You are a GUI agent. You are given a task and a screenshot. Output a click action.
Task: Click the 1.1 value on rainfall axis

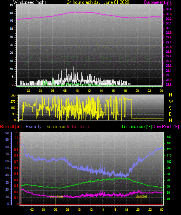click(x=16, y=138)
